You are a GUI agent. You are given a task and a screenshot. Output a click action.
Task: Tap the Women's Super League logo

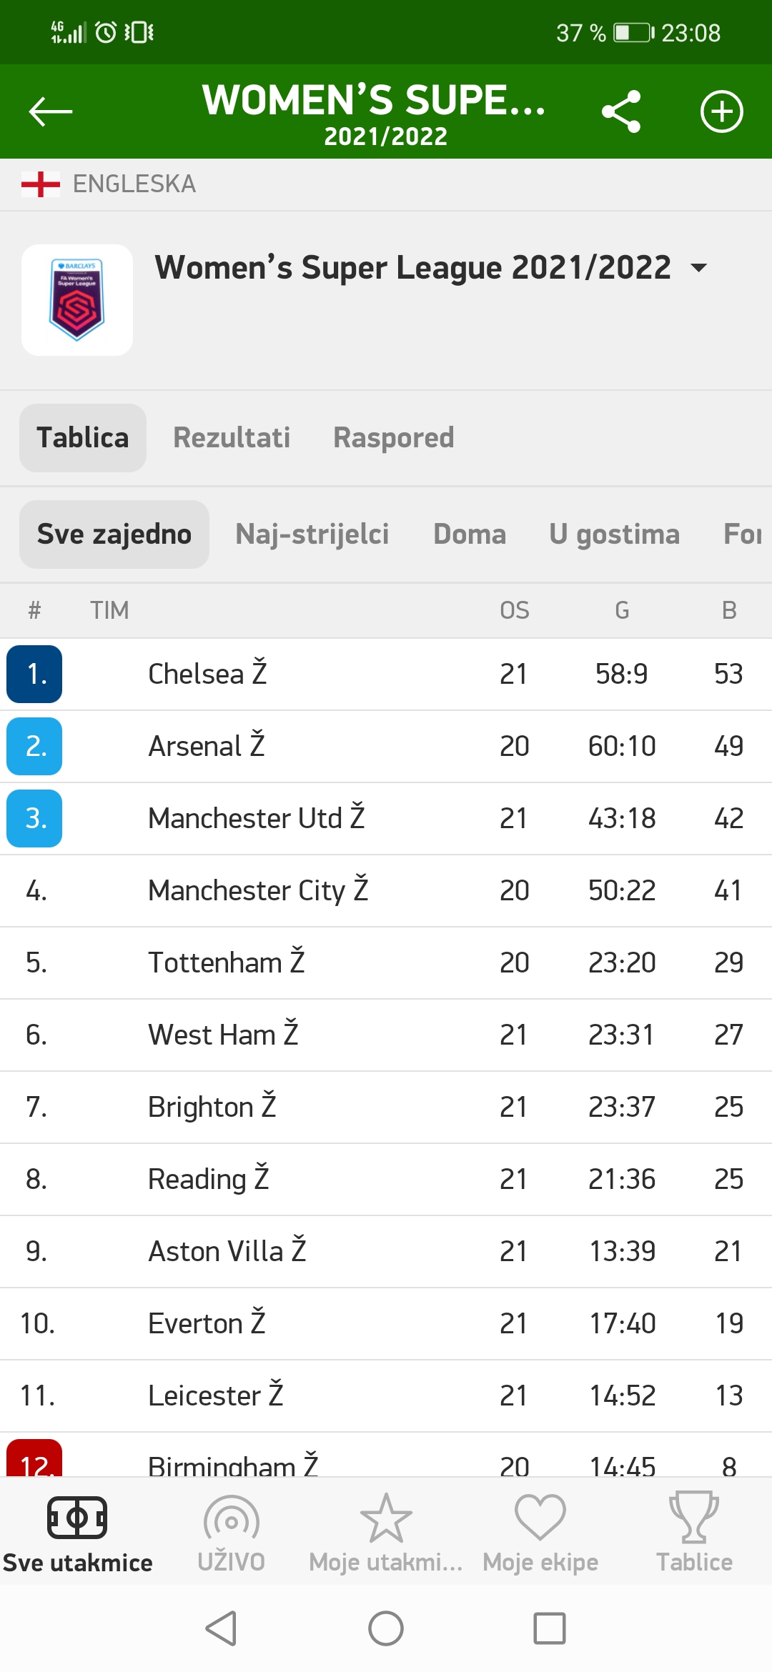pyautogui.click(x=77, y=300)
